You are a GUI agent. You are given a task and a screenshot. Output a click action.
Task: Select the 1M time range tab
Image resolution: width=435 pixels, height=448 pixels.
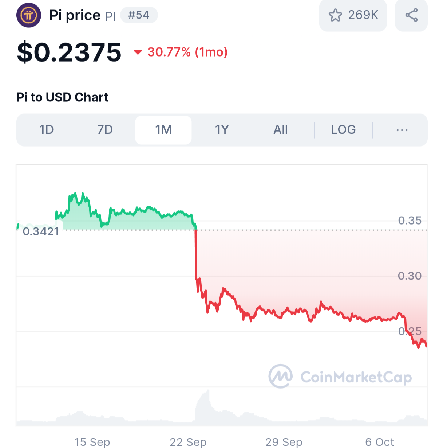click(163, 130)
